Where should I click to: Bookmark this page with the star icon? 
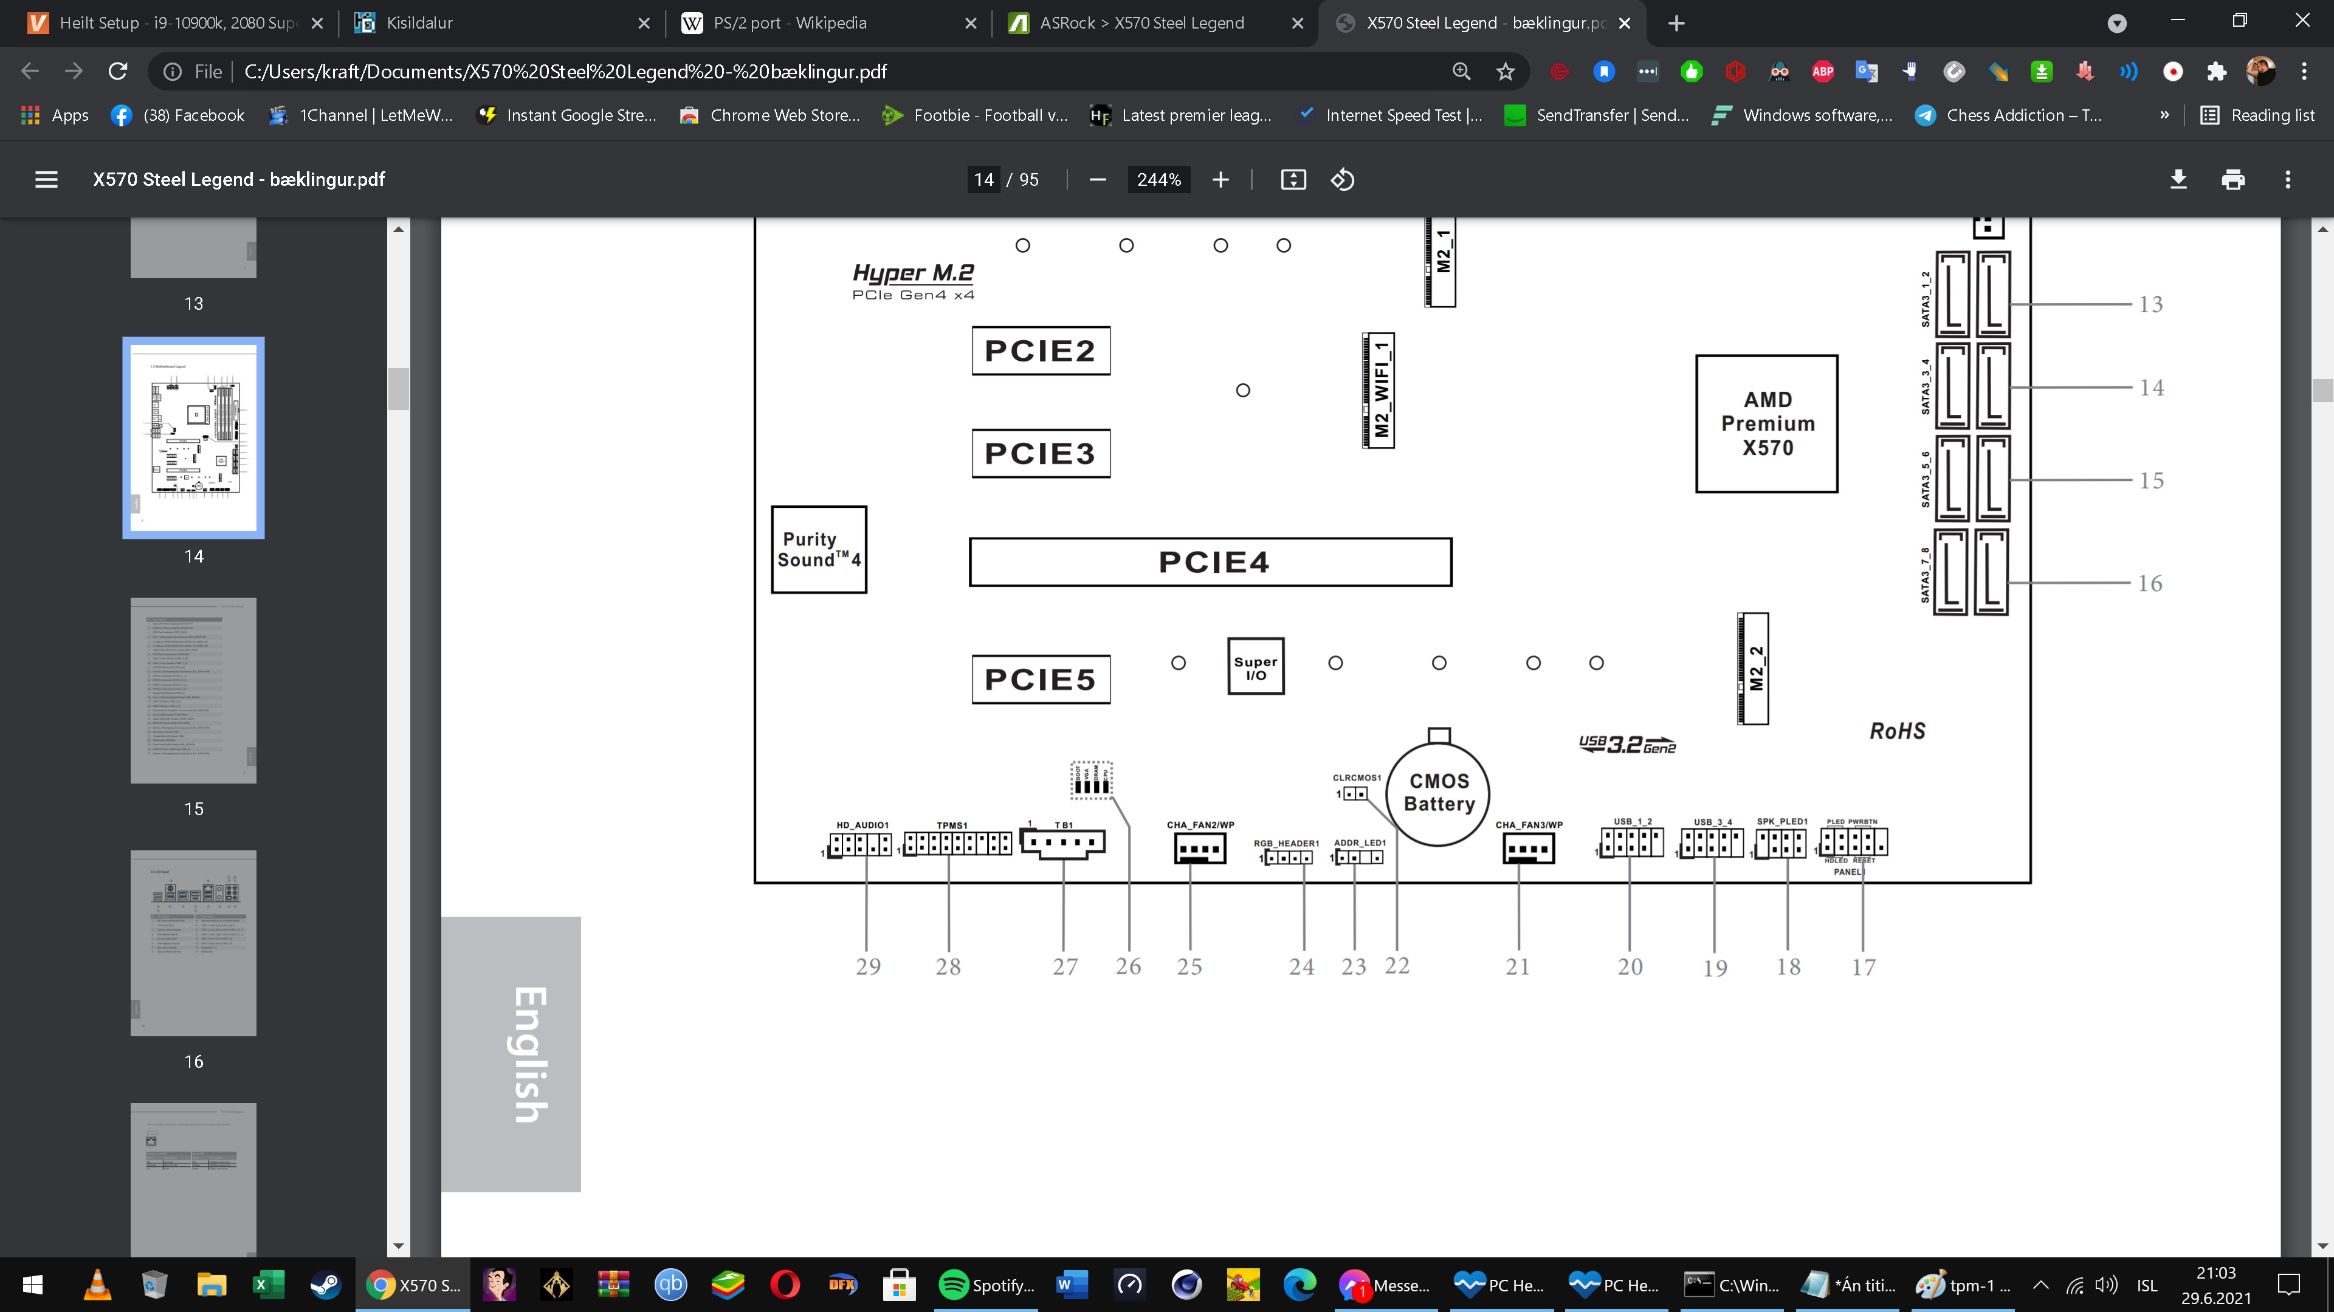coord(1505,72)
